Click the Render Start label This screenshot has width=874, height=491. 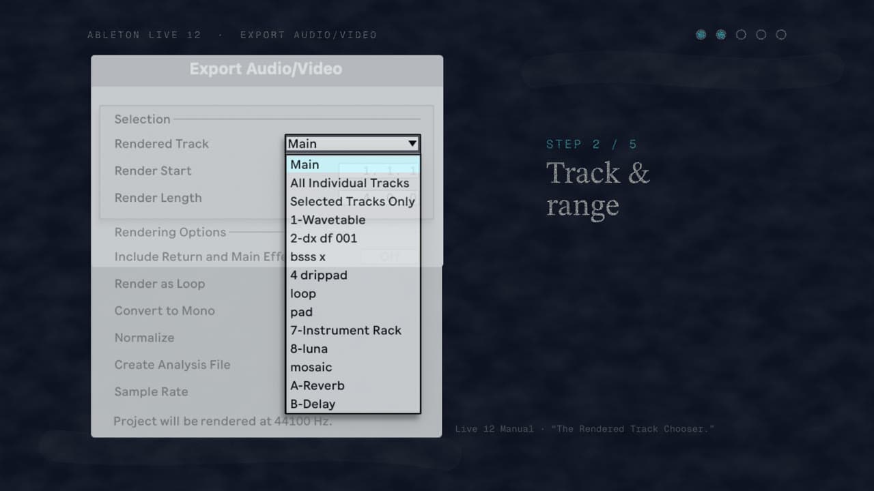[x=153, y=170]
